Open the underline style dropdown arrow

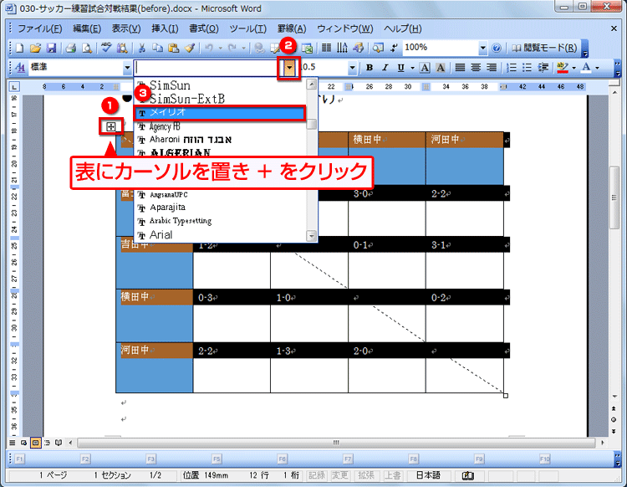point(412,68)
